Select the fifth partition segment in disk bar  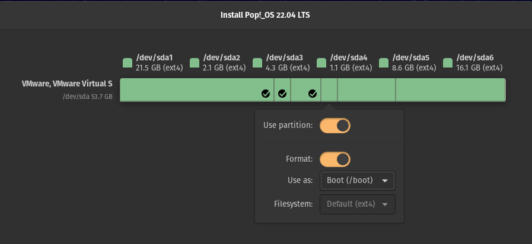click(x=367, y=90)
